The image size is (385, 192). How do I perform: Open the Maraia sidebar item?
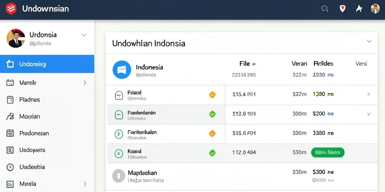[x=47, y=184]
